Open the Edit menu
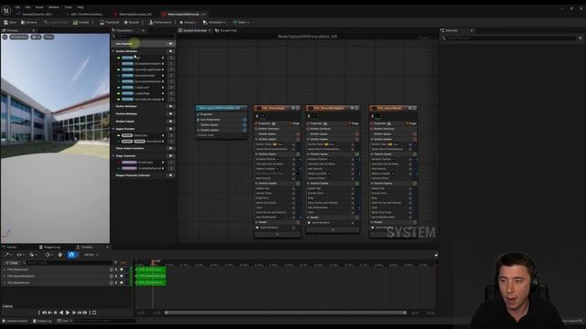The width and height of the screenshot is (586, 329). [x=27, y=7]
